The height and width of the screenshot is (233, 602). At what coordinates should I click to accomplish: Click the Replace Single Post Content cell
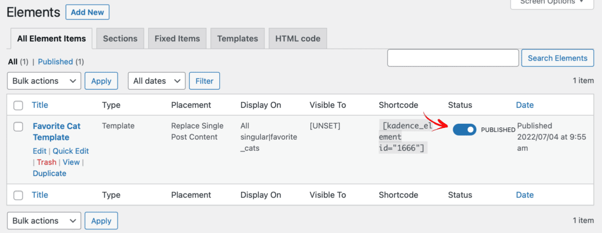click(198, 131)
